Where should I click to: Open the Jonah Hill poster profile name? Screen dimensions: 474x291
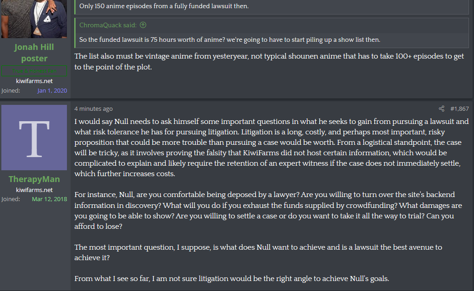[x=34, y=53]
